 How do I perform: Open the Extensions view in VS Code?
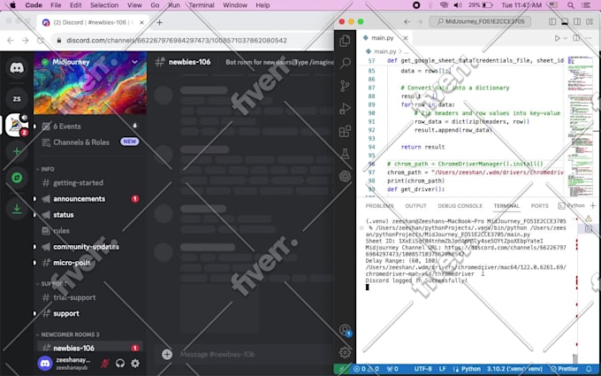tap(345, 131)
